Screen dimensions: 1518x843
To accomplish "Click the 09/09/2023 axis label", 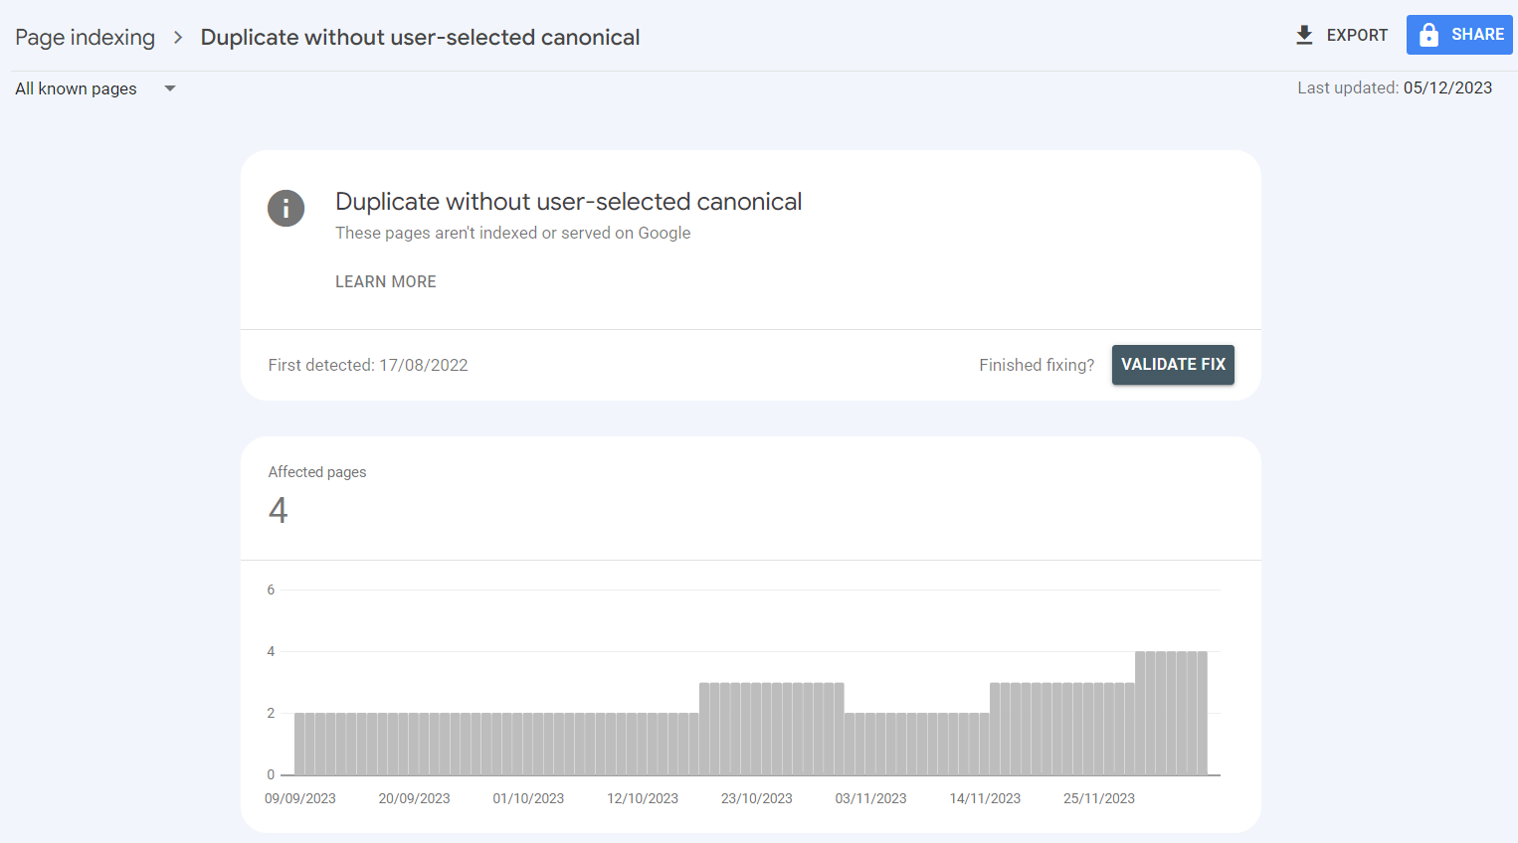I will pyautogui.click(x=299, y=797).
